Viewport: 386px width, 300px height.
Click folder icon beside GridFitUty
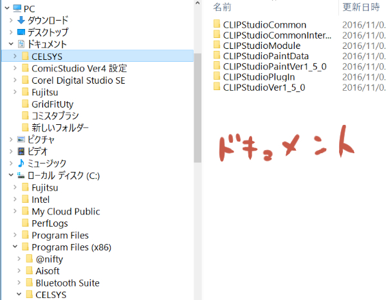coord(25,104)
